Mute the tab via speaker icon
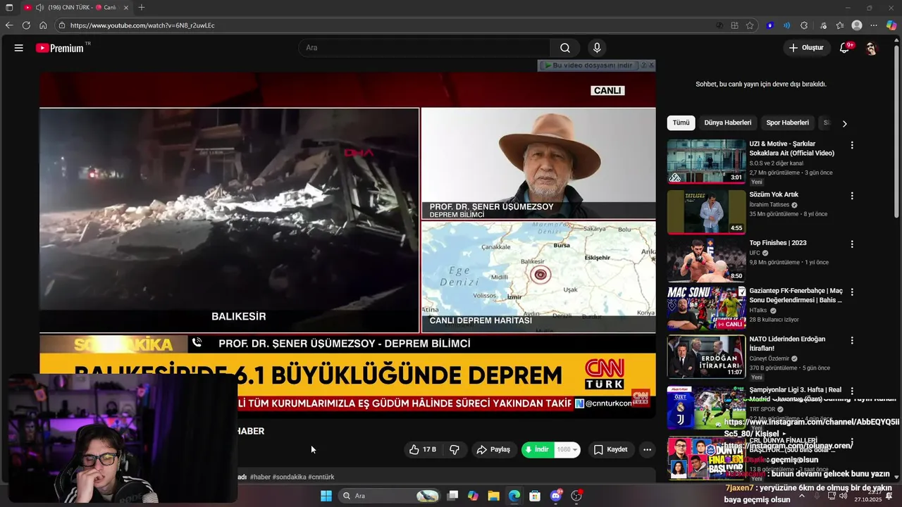Screen dimensions: 902x507 coord(39,8)
